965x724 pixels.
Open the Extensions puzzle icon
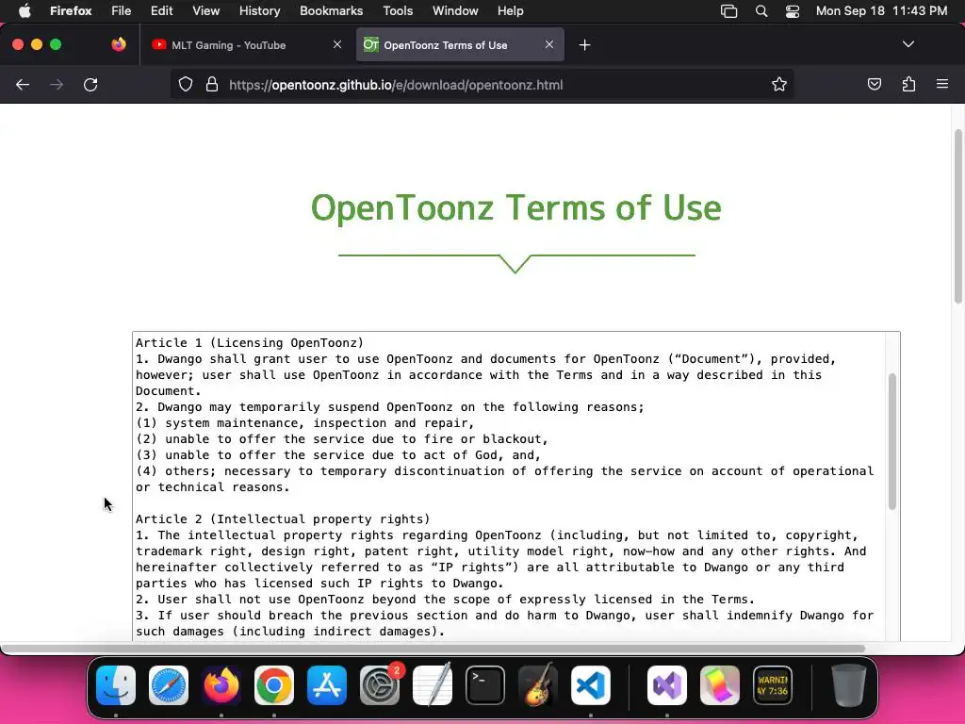909,84
